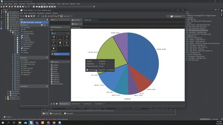Viewport: 223px width, 125px height.
Task: Click the Undo icon in Visual Analytics toolbar
Action: click(21, 16)
